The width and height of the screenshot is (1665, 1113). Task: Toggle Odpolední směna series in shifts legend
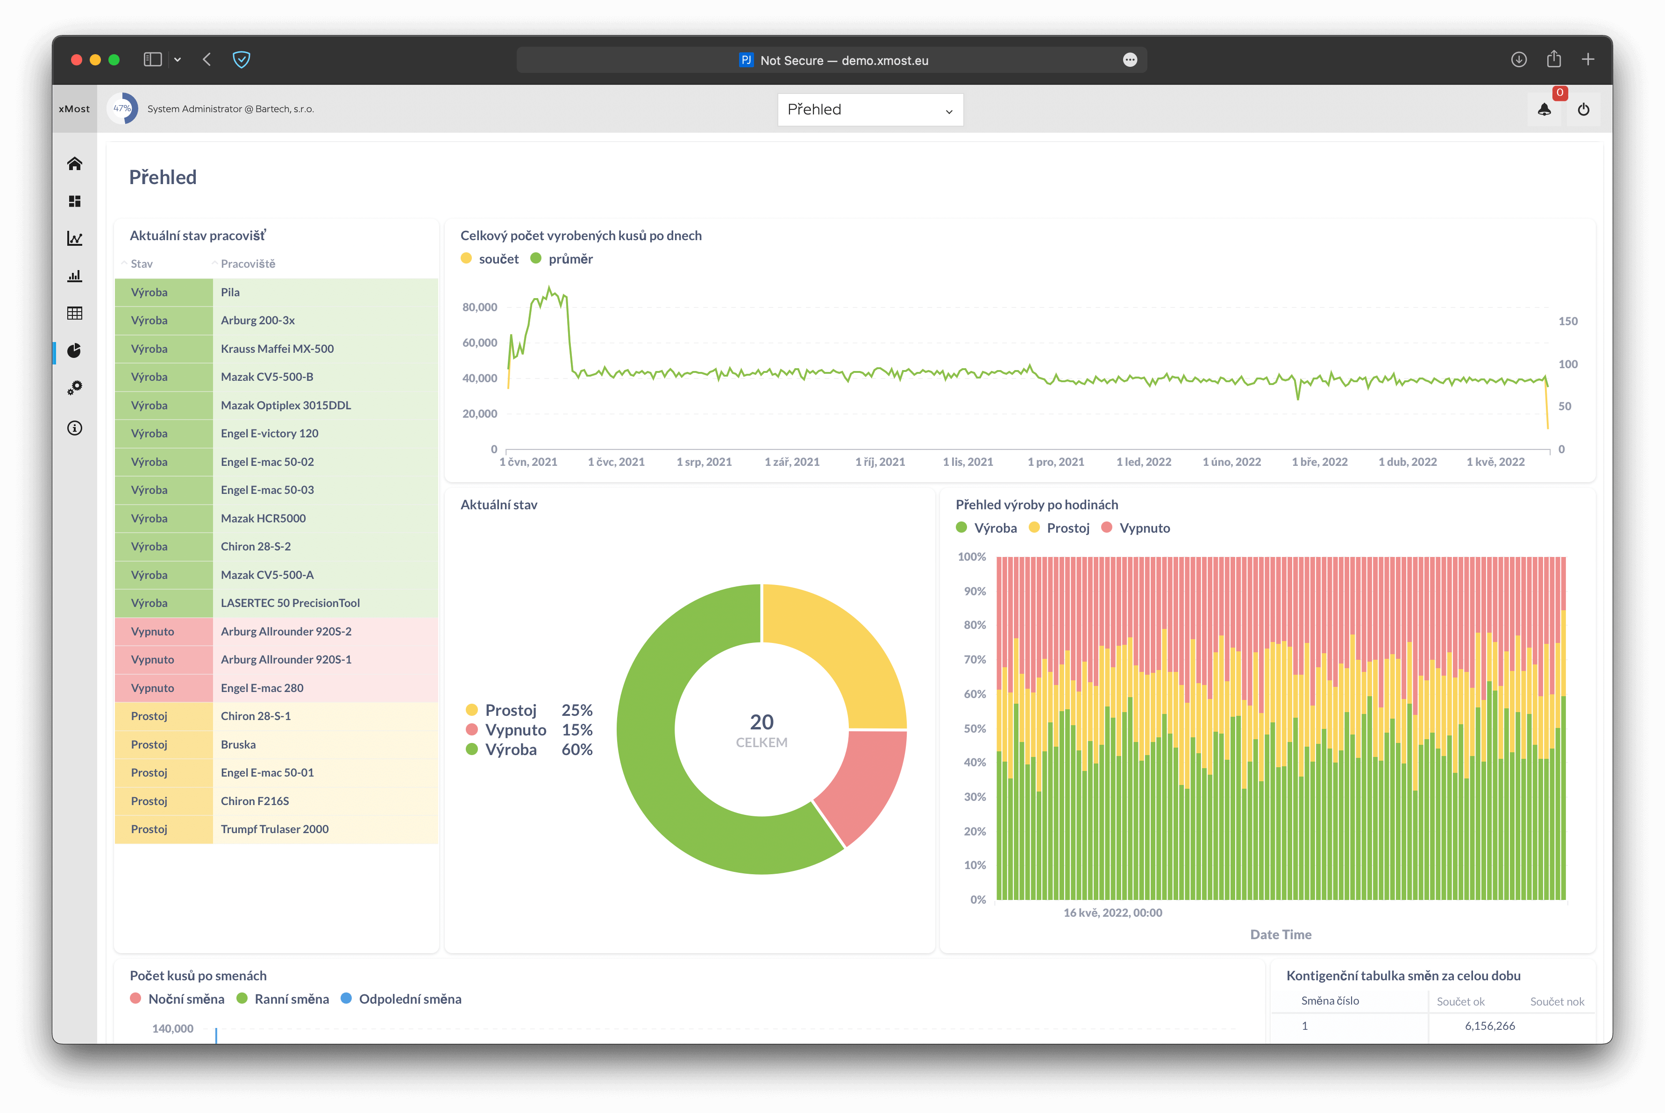401,999
